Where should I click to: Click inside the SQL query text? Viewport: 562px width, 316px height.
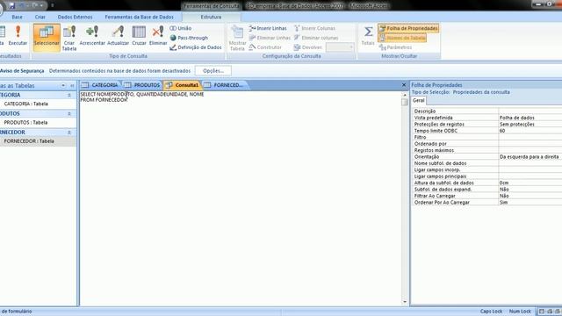coord(142,97)
